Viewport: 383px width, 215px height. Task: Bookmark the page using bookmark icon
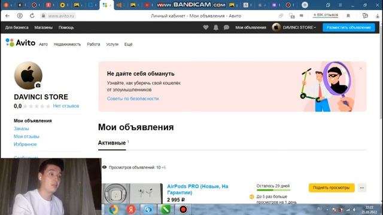click(x=348, y=16)
